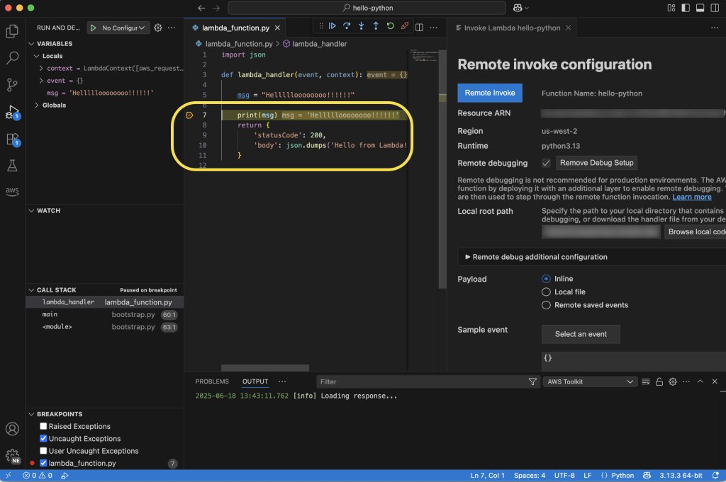
Task: Enable Raised Exceptions breakpoints
Action: point(43,426)
